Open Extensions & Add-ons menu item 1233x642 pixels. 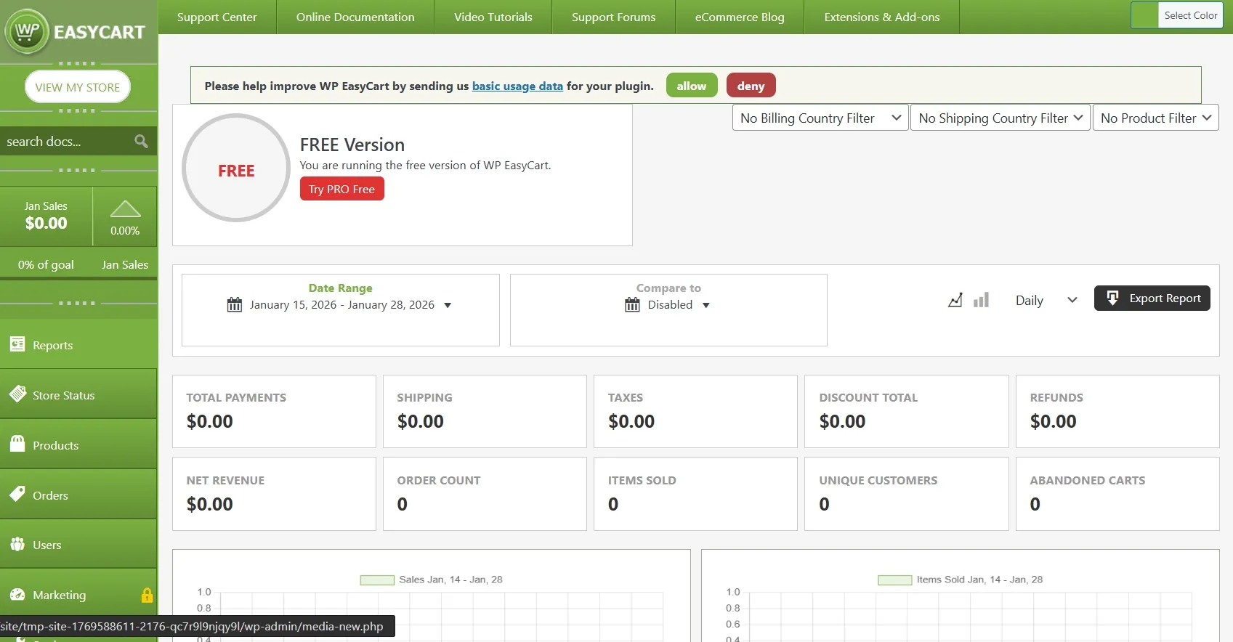[882, 17]
